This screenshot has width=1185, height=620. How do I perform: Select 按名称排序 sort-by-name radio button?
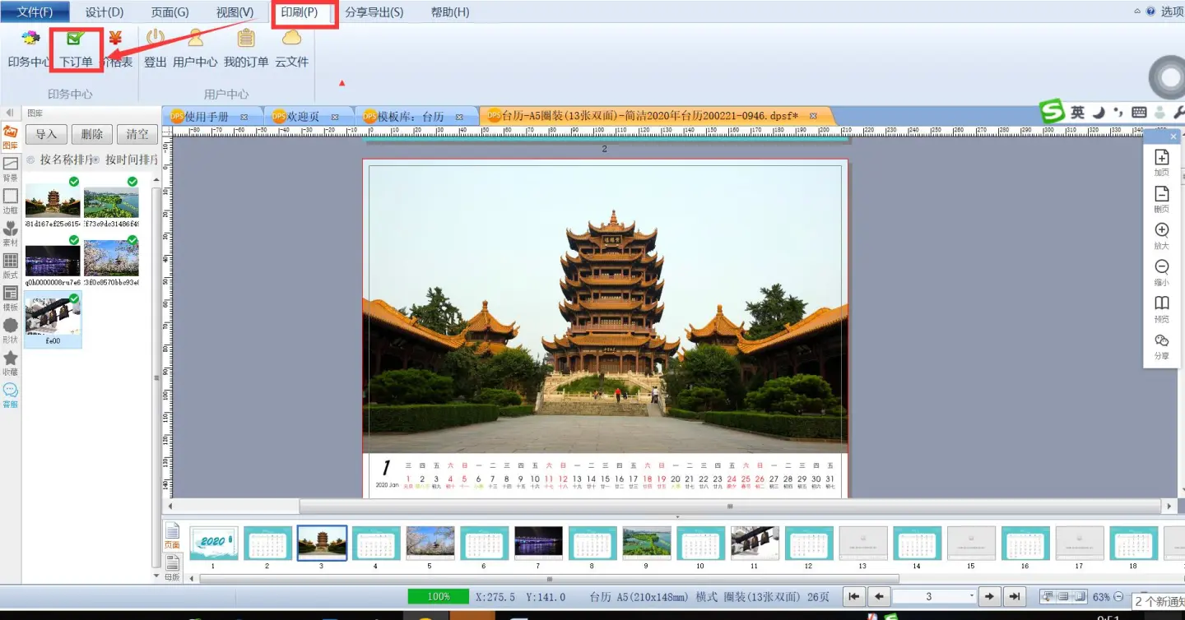(x=31, y=160)
